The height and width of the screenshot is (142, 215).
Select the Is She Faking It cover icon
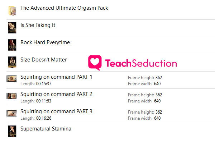12,28
